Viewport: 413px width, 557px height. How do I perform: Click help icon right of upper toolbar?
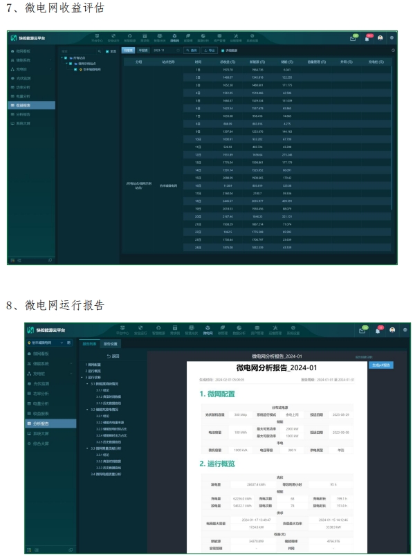point(393,51)
